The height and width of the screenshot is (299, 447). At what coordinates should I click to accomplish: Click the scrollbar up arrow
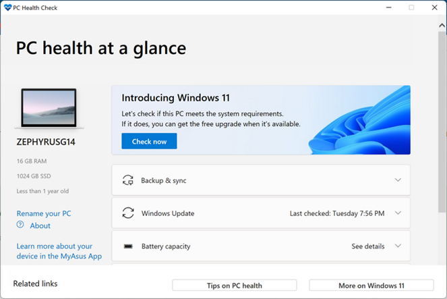click(442, 26)
